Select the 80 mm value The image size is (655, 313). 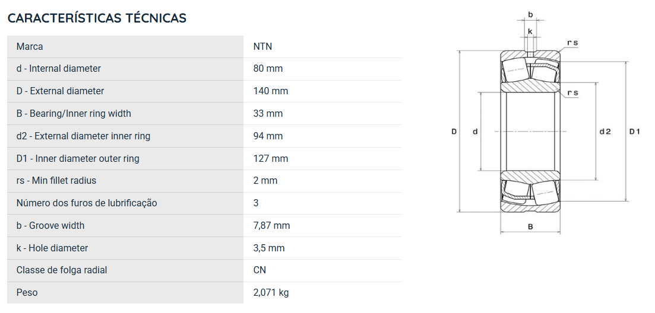(x=268, y=68)
